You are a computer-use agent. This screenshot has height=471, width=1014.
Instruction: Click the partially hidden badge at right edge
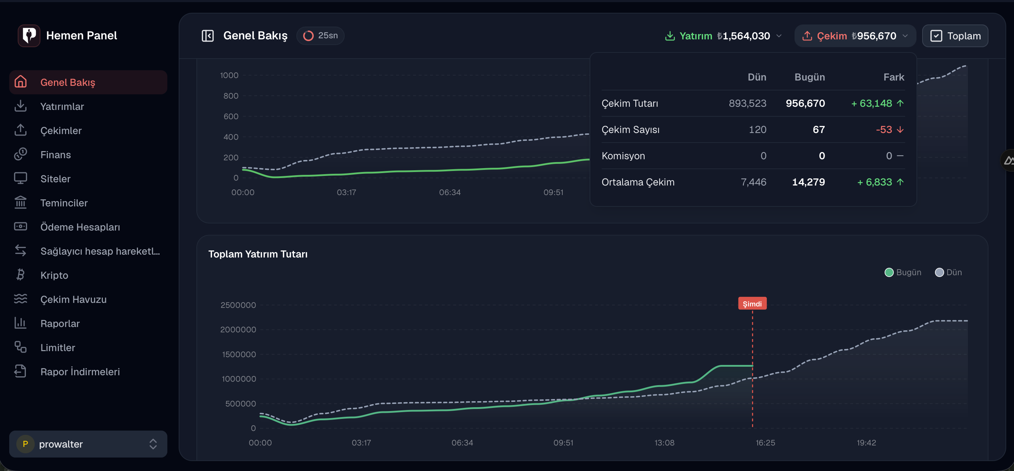coord(1008,160)
